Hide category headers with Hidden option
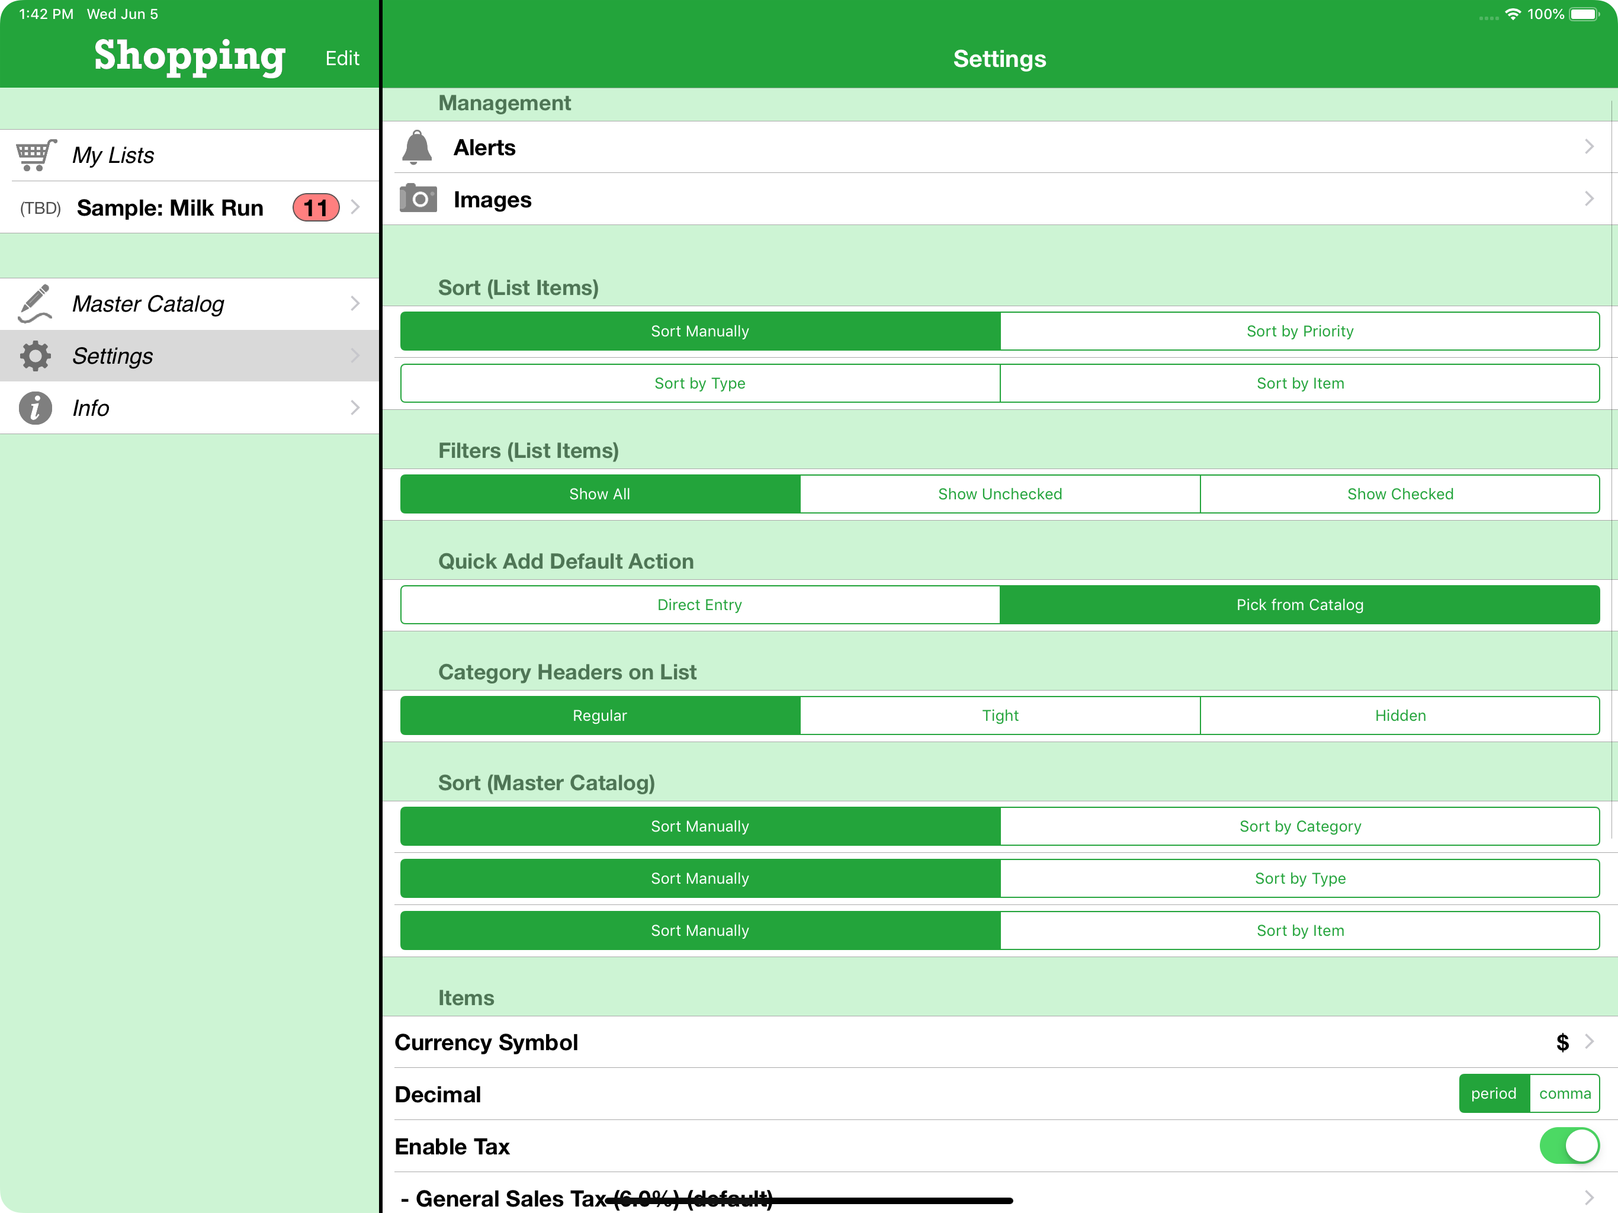The image size is (1618, 1213). (x=1400, y=715)
